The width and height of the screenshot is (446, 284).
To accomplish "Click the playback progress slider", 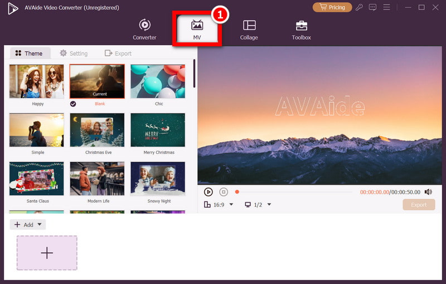I will 295,192.
